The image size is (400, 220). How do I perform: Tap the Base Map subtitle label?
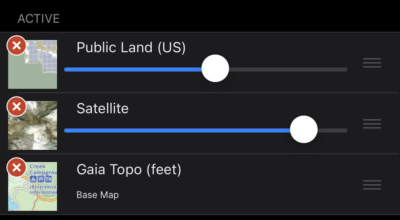click(x=98, y=195)
